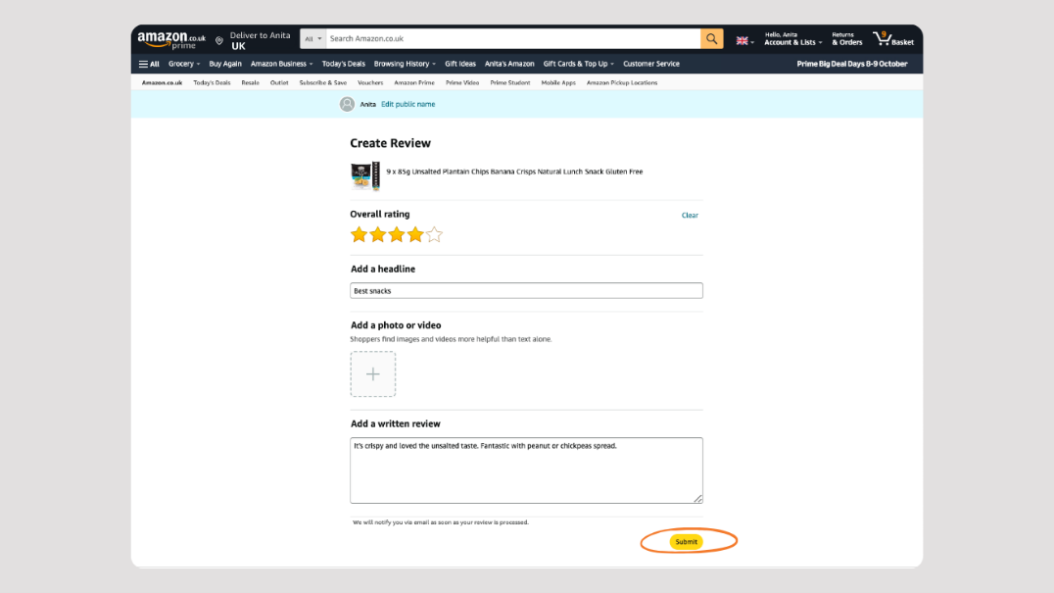Click Edit public name link
This screenshot has height=593, width=1054.
tap(407, 104)
